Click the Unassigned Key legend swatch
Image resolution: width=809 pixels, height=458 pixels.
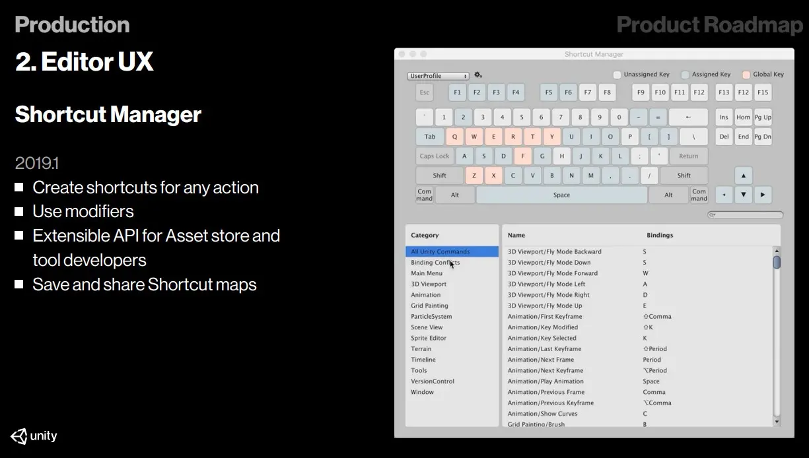coord(617,75)
